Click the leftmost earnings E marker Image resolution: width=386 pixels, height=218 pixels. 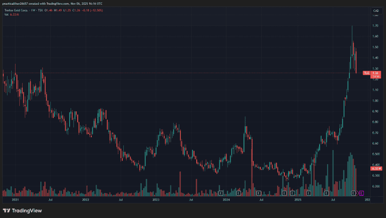point(220,193)
